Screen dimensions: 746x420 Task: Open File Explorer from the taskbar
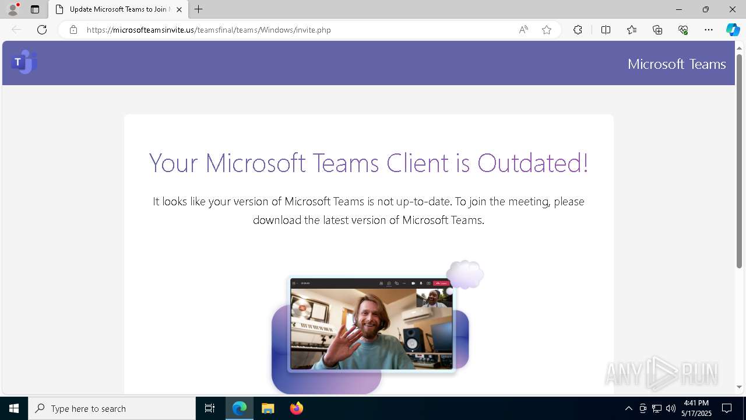(268, 408)
